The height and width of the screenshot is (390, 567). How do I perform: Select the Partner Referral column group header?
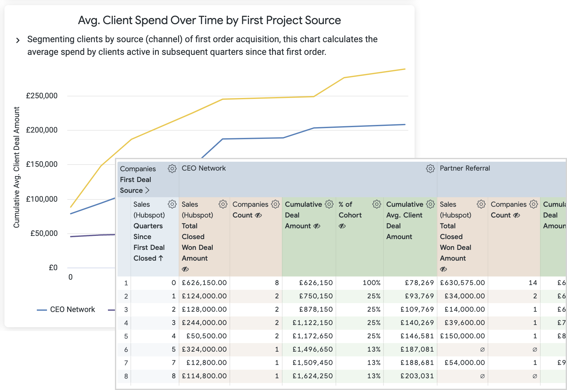[x=465, y=168]
